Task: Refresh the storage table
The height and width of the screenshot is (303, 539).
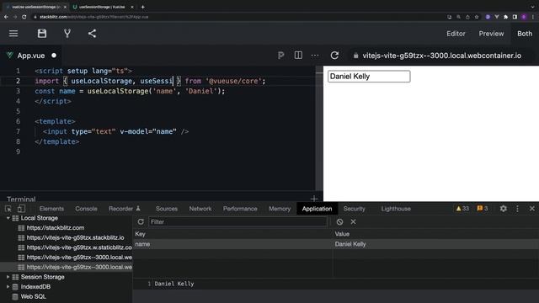Action: [141, 221]
